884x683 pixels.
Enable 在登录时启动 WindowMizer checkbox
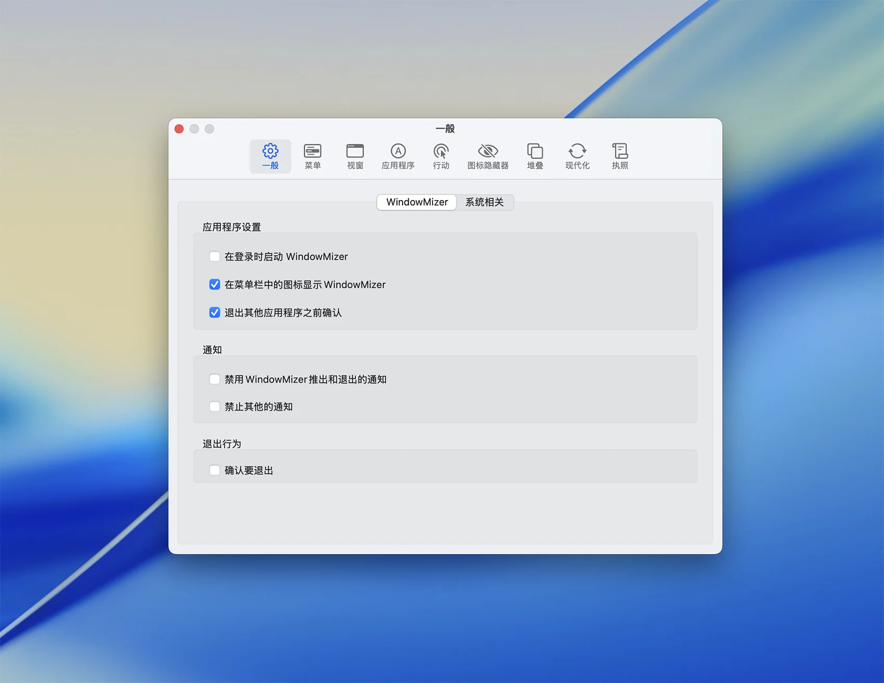[214, 256]
